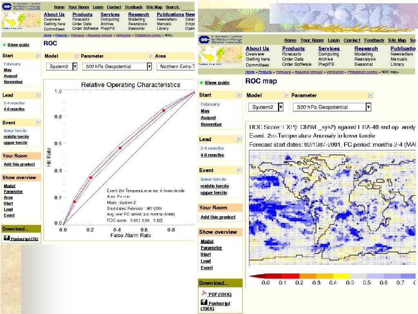This screenshot has height=314, width=418.
Task: Open Services menu on ROC map page
Action: 329,49
